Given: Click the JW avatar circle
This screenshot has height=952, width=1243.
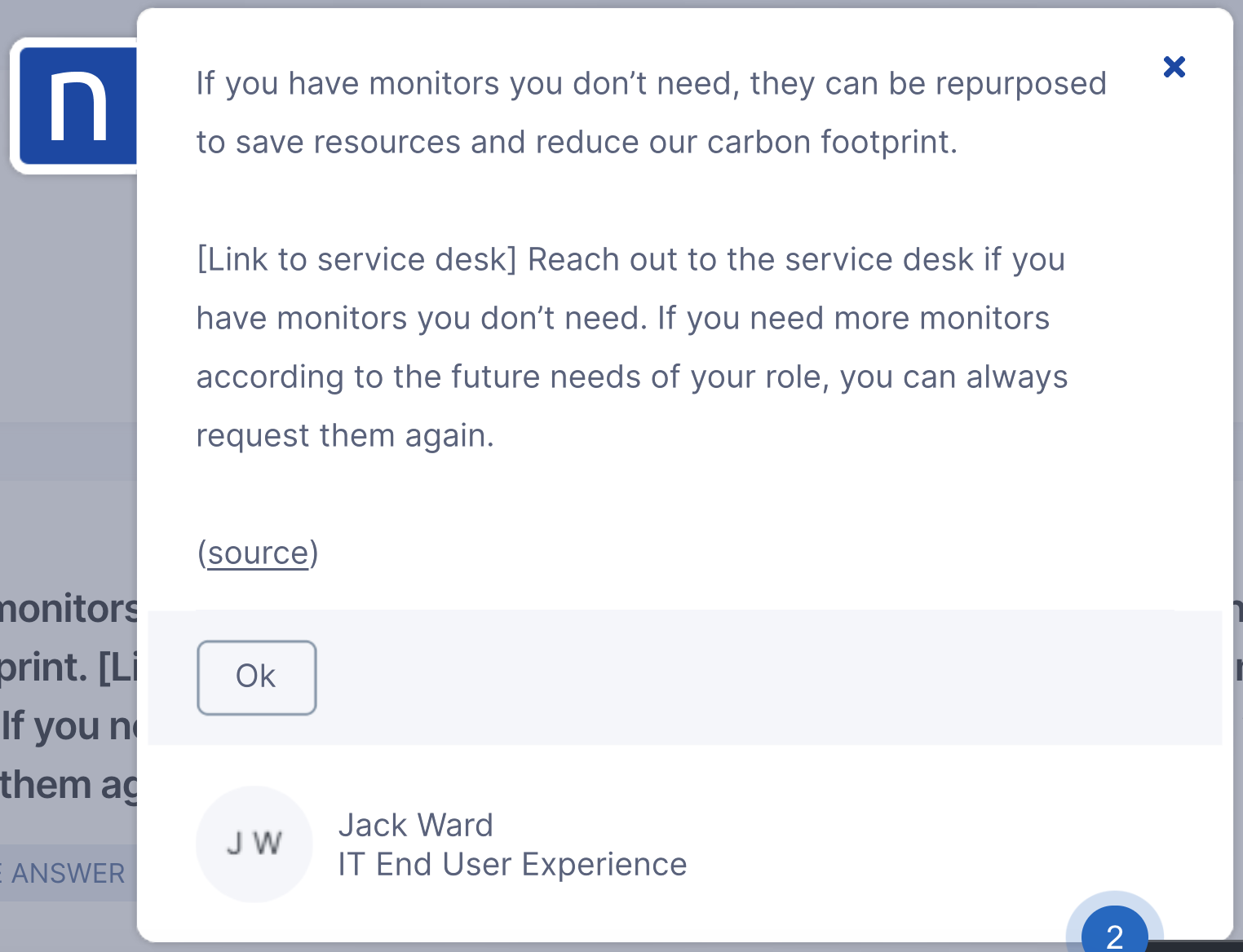Looking at the screenshot, I should (x=254, y=844).
